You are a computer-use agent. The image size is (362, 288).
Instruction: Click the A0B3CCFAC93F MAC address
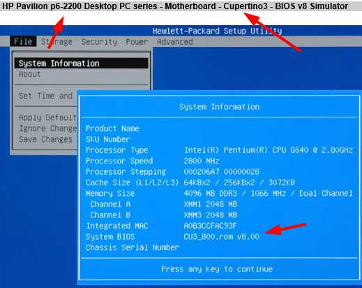[x=210, y=226]
